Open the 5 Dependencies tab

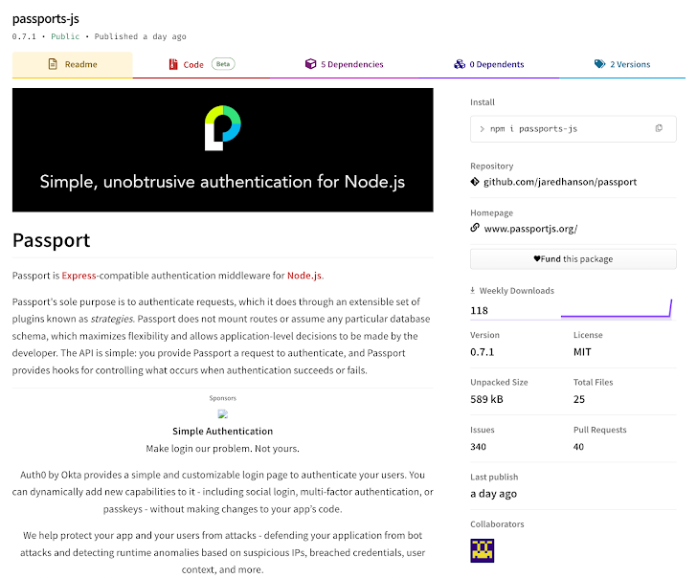tap(345, 65)
